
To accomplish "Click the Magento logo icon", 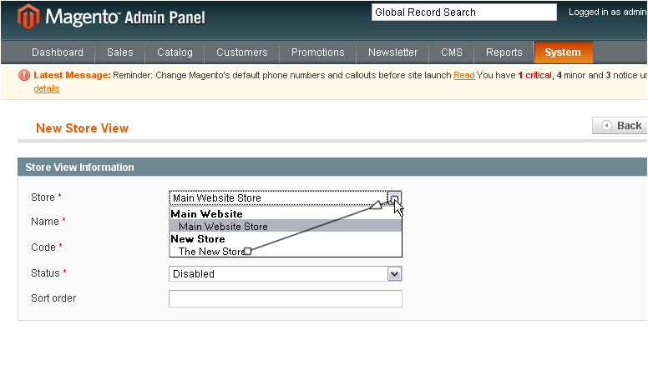I will click(28, 17).
